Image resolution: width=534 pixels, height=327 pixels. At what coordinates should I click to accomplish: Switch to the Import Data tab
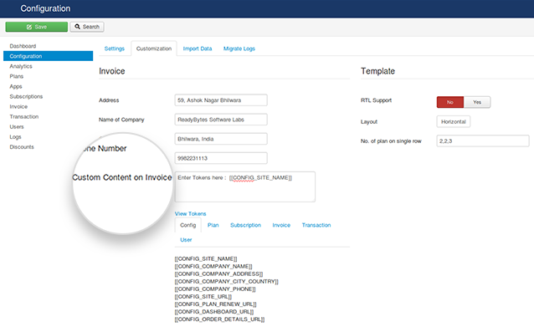198,49
